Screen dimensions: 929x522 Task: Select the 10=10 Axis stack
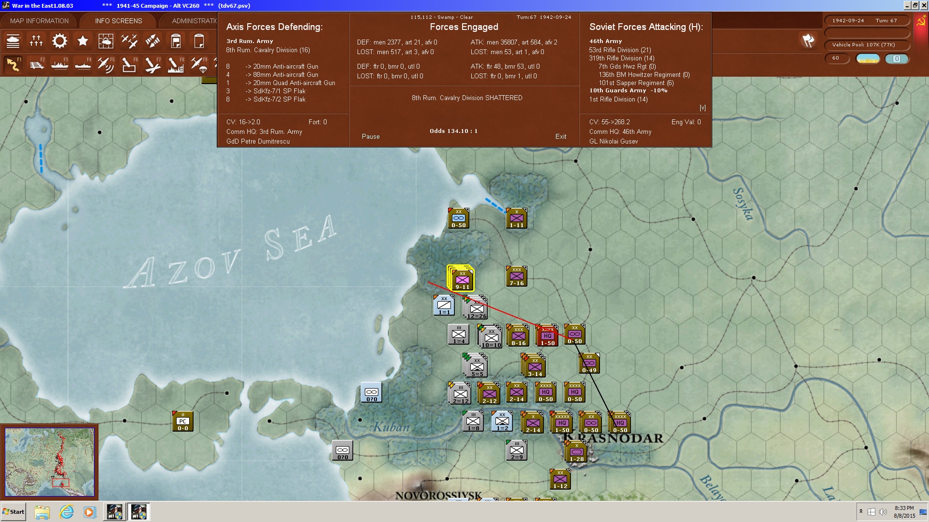point(491,337)
